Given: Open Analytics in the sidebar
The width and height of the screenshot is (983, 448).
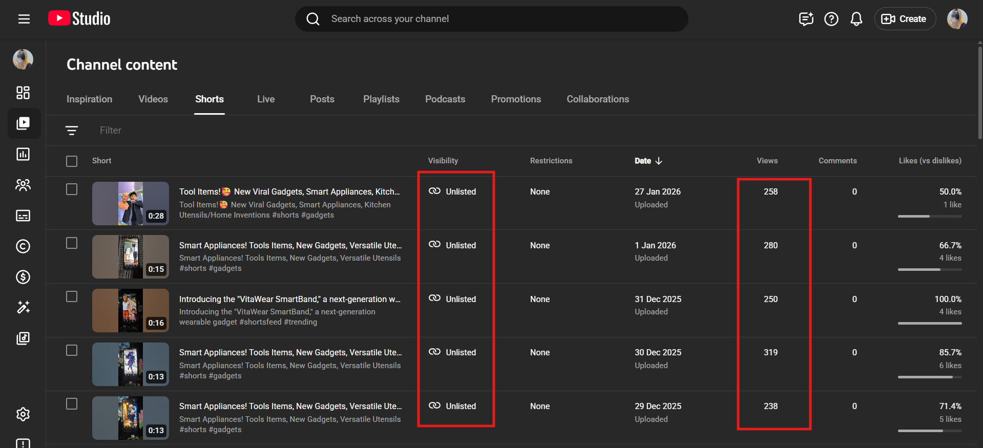Looking at the screenshot, I should coord(23,154).
